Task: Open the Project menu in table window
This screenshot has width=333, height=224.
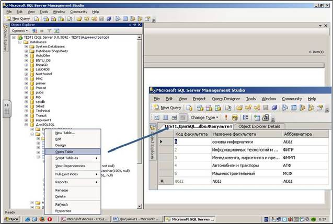Action: pyautogui.click(x=199, y=99)
